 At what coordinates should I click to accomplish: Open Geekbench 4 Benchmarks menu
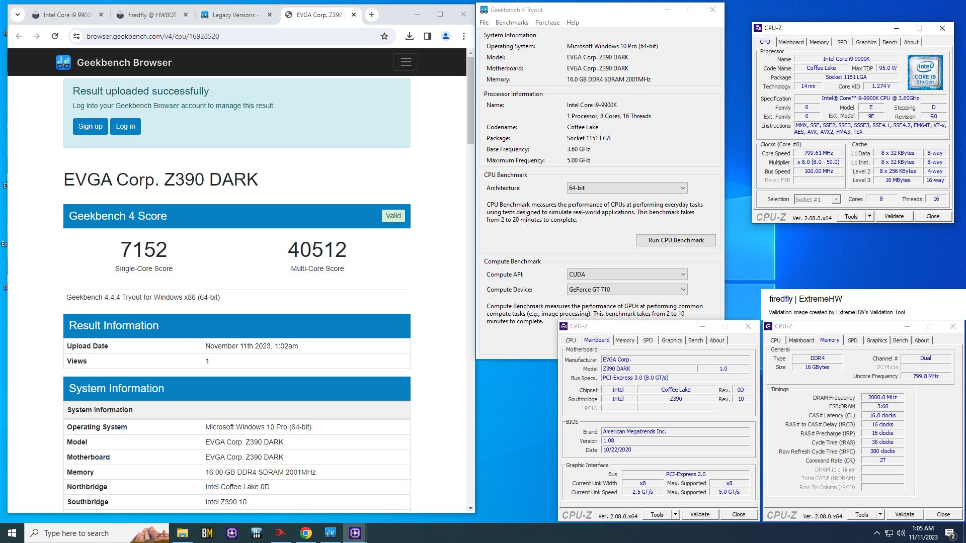(x=512, y=23)
